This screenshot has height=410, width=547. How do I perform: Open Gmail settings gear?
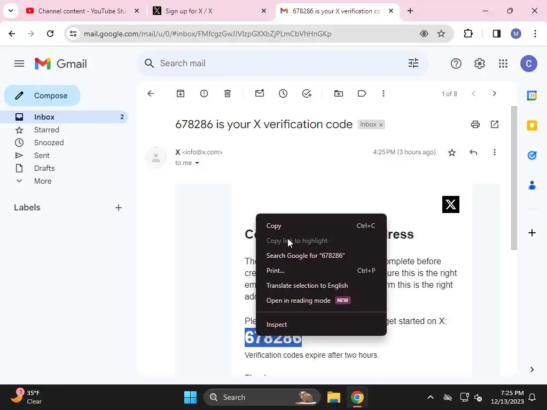point(480,64)
